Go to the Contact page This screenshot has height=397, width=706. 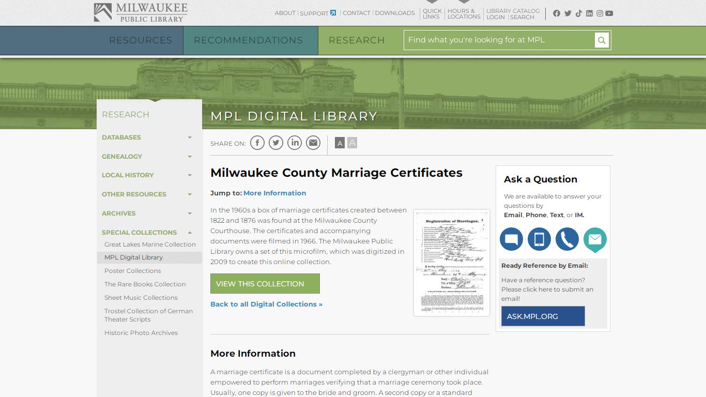(357, 13)
